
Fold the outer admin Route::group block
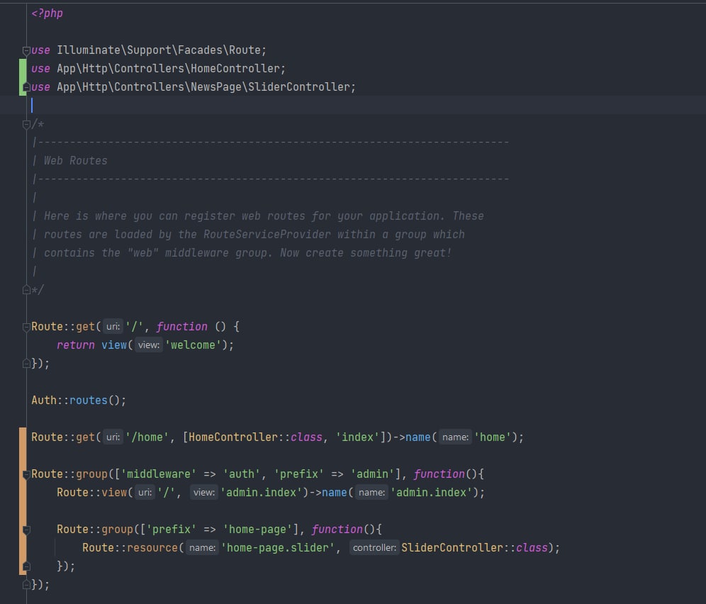pos(27,474)
